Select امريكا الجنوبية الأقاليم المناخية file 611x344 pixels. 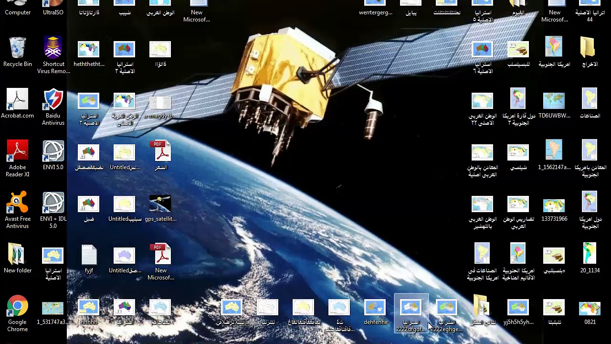(x=518, y=262)
